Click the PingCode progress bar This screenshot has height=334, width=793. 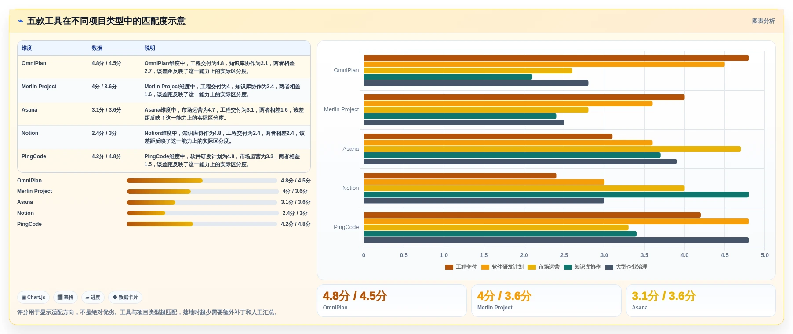click(202, 224)
